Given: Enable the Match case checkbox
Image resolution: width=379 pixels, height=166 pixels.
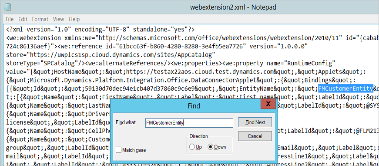Looking at the screenshot, I should pyautogui.click(x=118, y=150).
